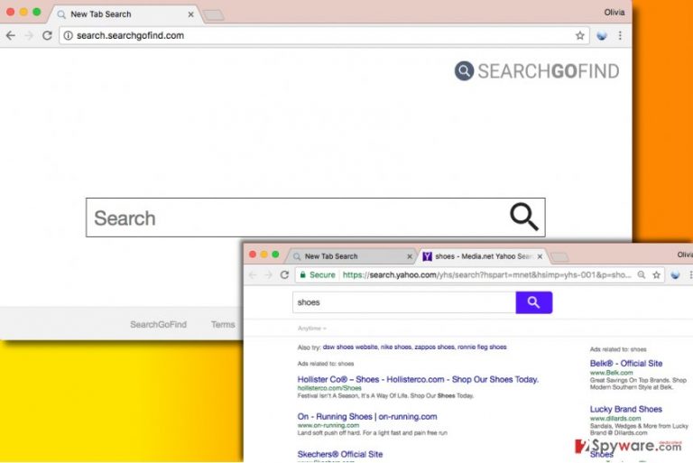View site info for search.searchgofind.com
This screenshot has height=463, width=693.
[x=68, y=35]
